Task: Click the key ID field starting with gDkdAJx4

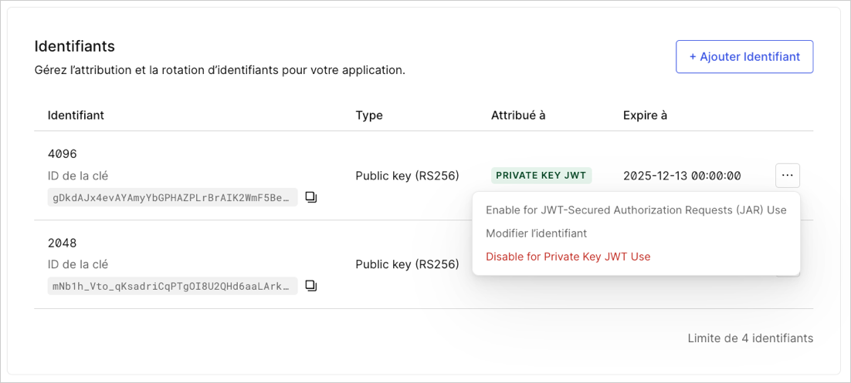Action: pos(172,198)
